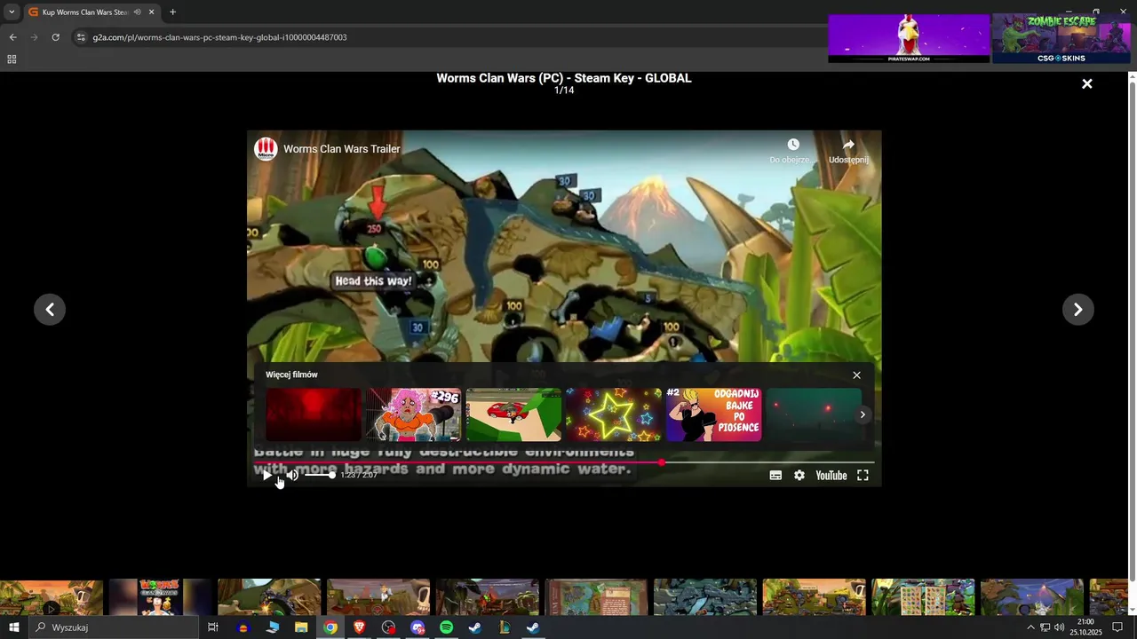Close the gallery overlay with X
The image size is (1137, 639).
1086,84
